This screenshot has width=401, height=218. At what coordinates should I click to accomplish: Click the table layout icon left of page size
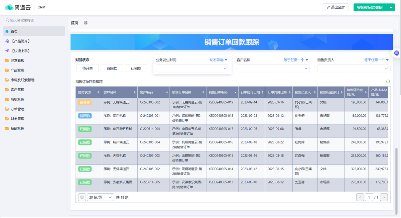coord(82,197)
